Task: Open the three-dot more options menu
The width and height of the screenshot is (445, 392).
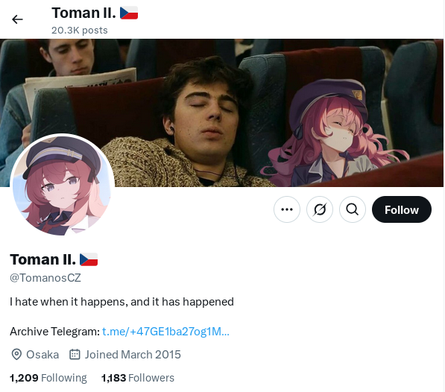Action: 287,209
